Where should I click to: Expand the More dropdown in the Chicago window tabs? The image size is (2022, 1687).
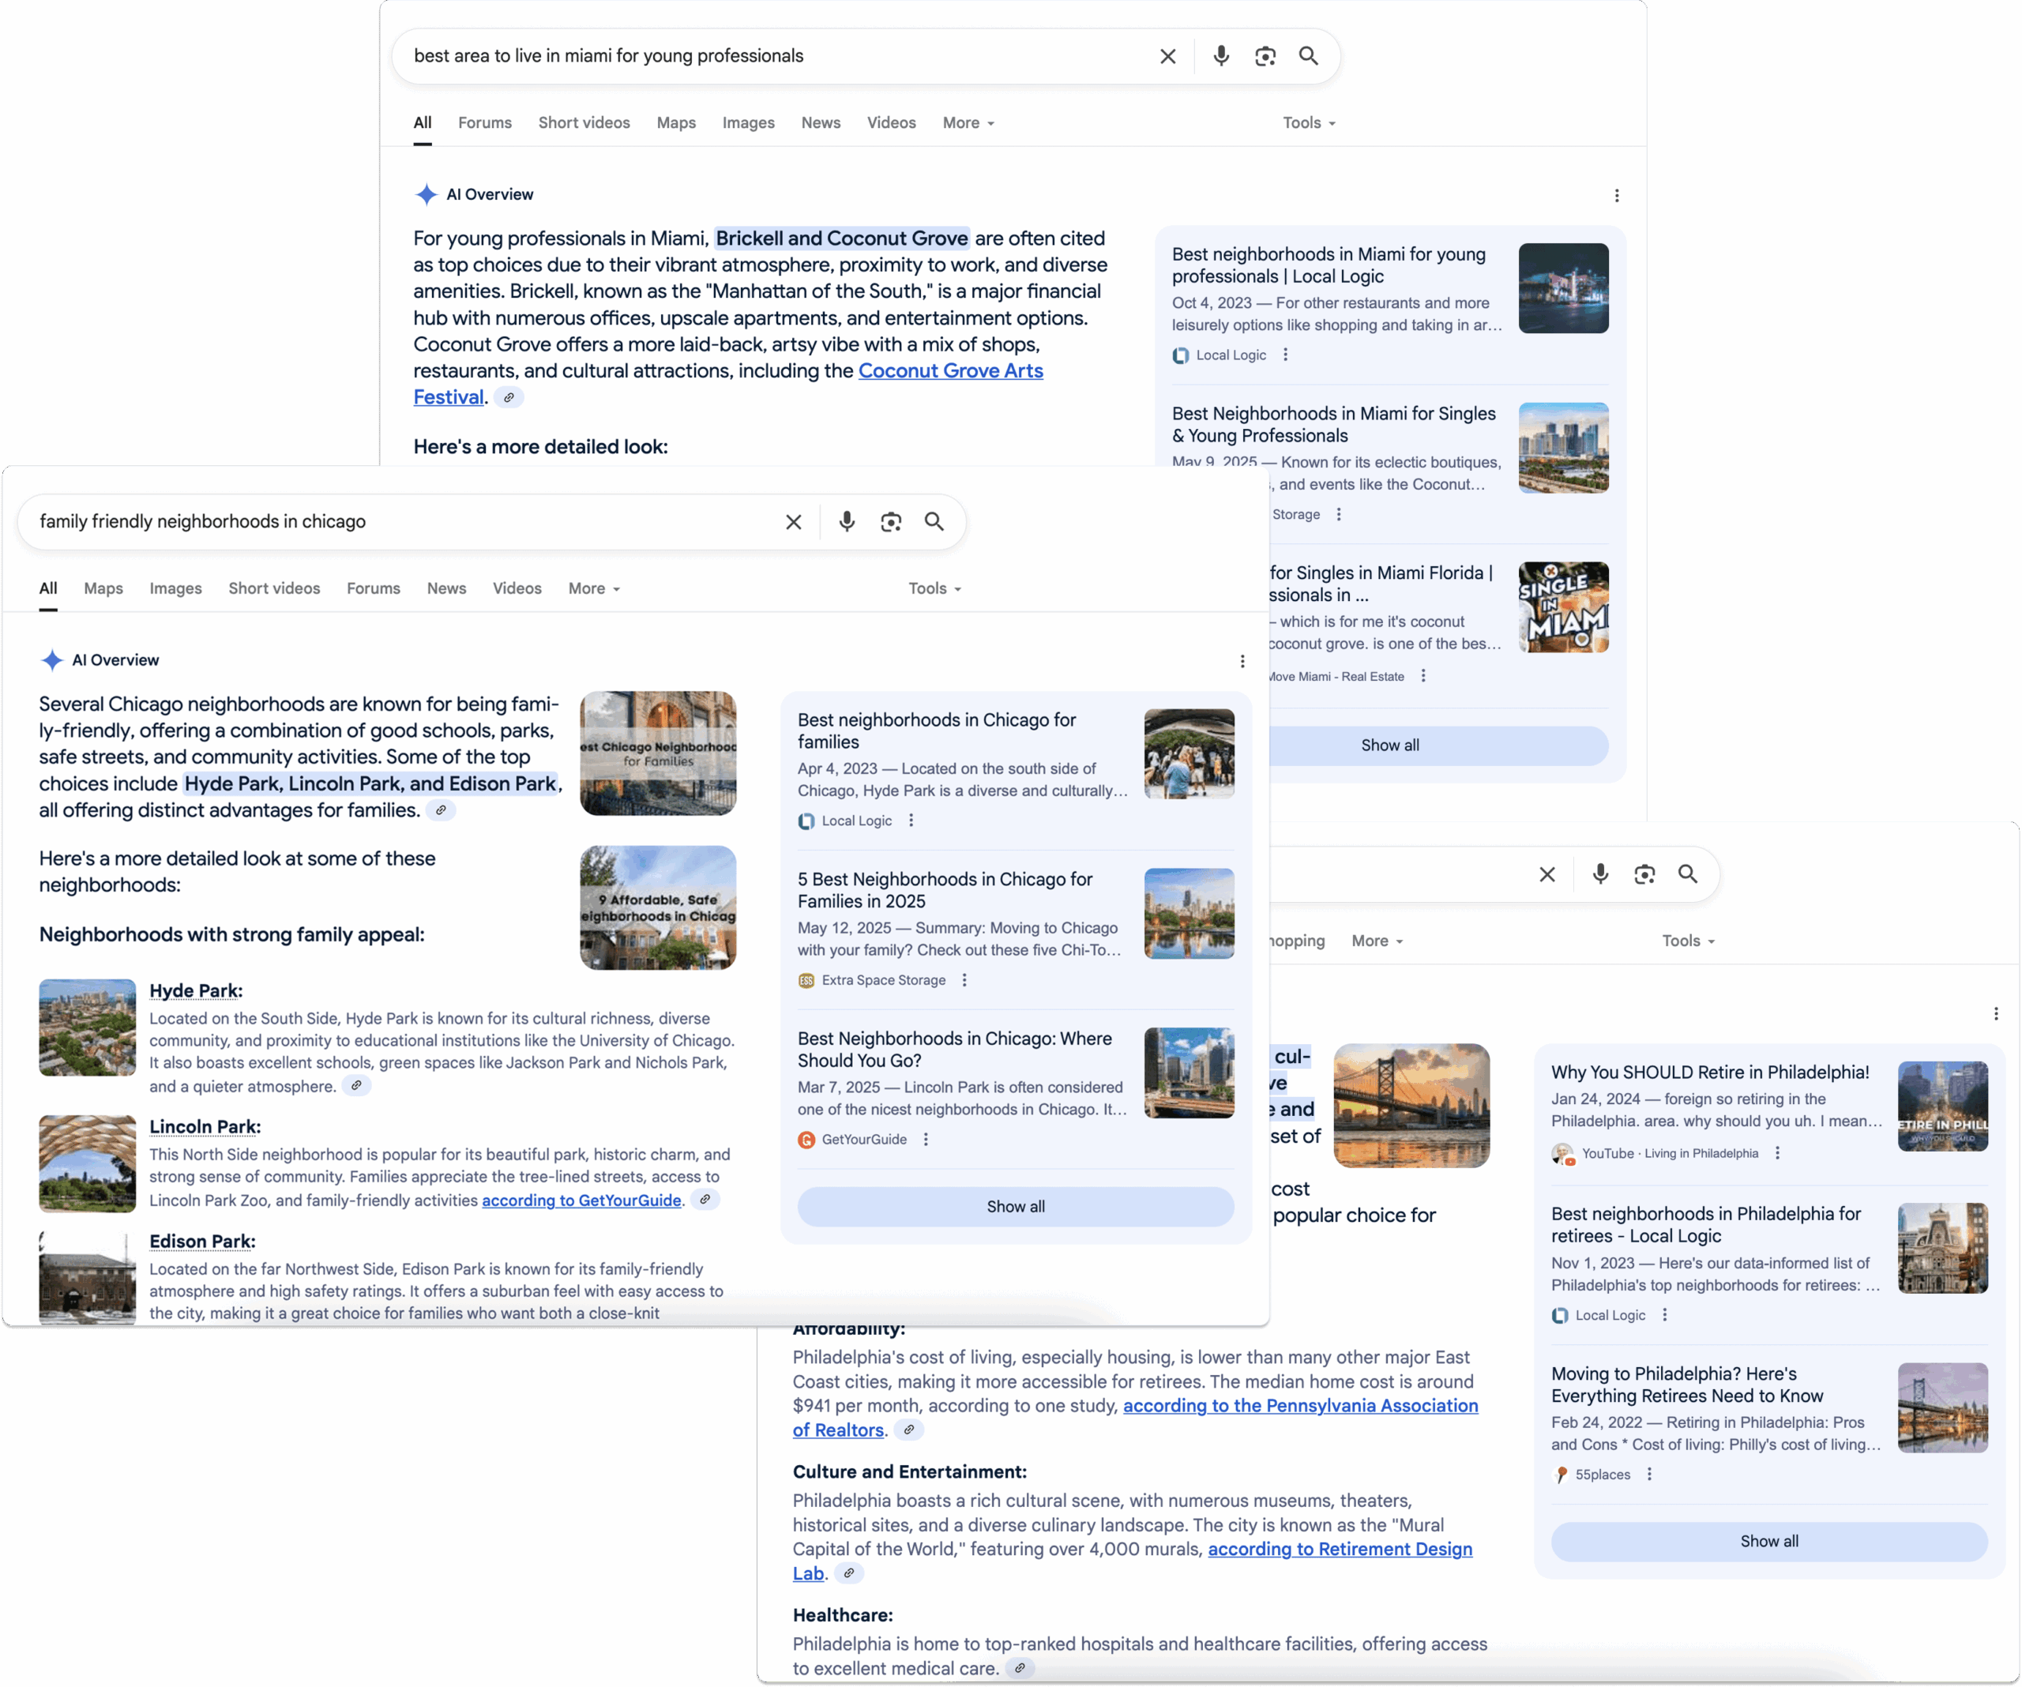593,588
